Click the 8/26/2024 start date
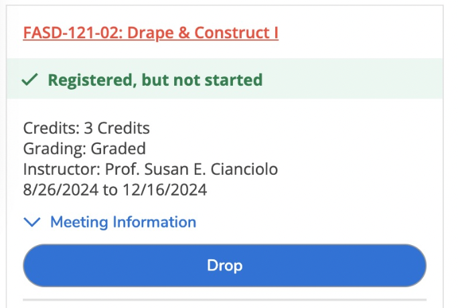The height and width of the screenshot is (308, 458). point(61,189)
